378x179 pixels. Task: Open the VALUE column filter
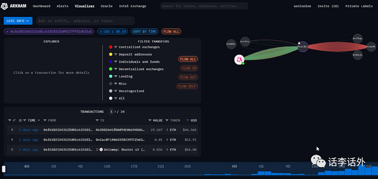150,120
